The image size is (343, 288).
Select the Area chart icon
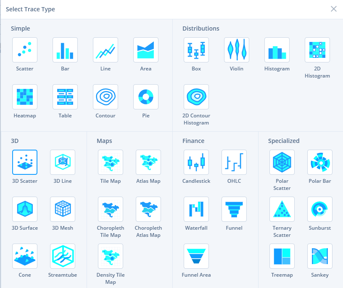(146, 50)
